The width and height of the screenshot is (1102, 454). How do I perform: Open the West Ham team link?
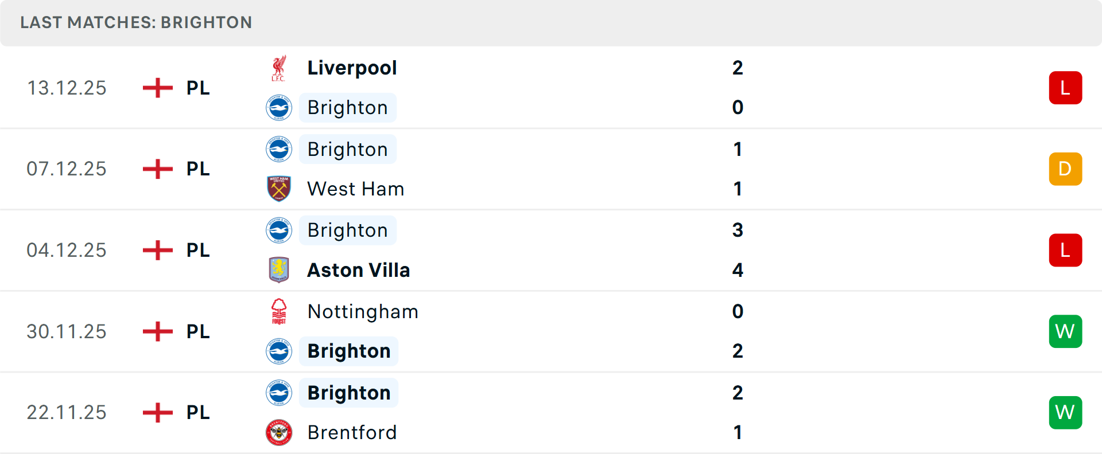point(355,189)
